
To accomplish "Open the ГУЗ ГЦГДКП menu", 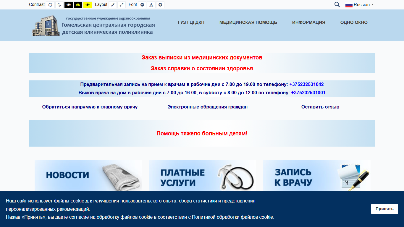I will pyautogui.click(x=191, y=22).
